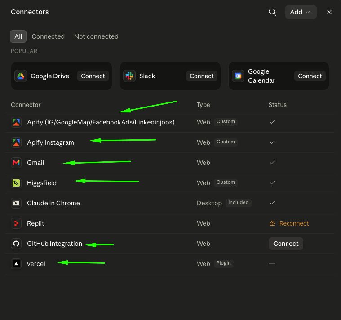Click the Custom badge on Higgsfield row

pyautogui.click(x=226, y=182)
